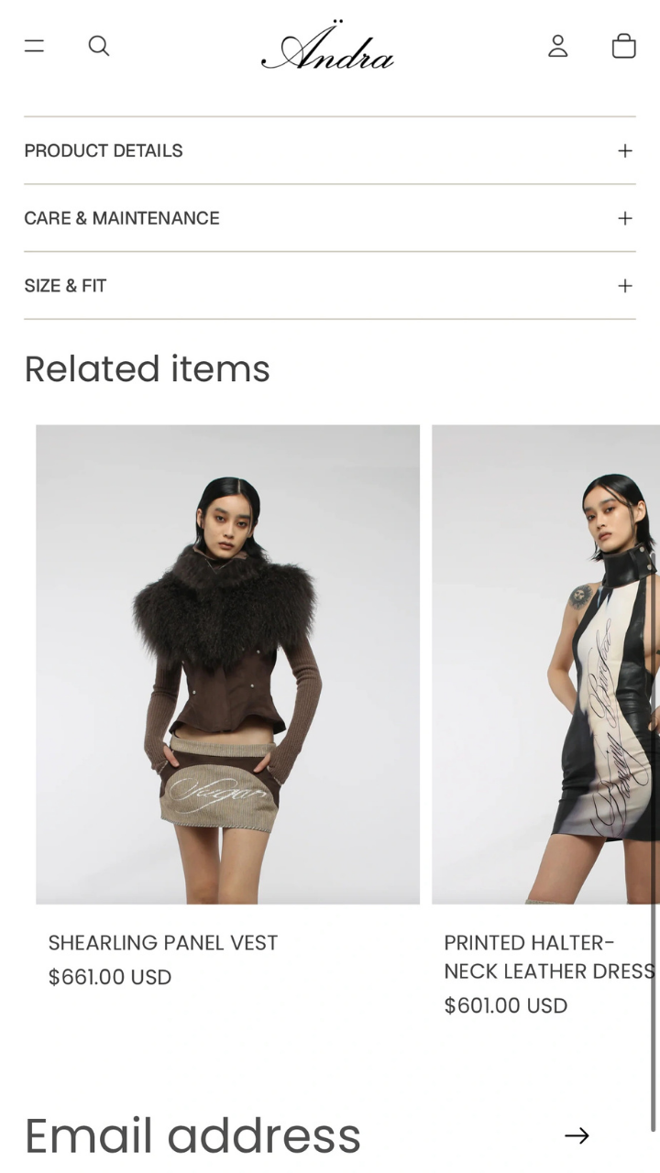
Task: View the halter-neck leather dress photo
Action: point(545,664)
